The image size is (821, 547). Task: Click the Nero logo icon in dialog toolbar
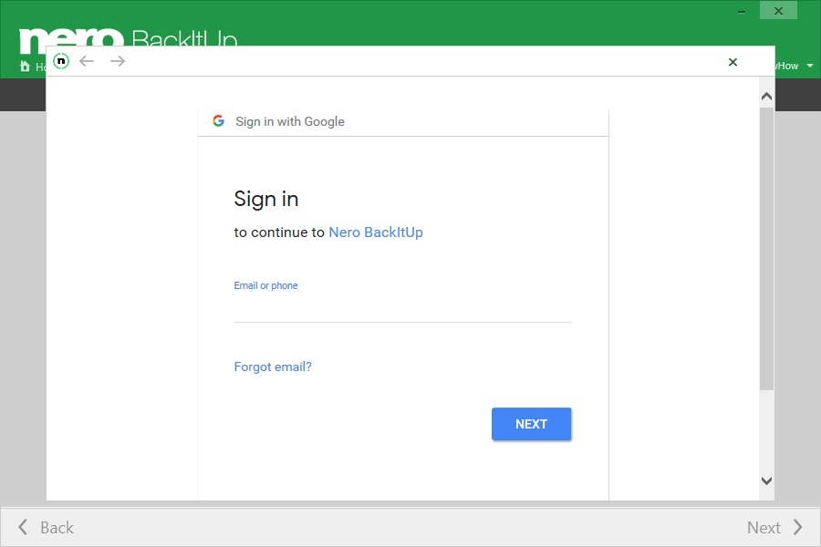61,61
